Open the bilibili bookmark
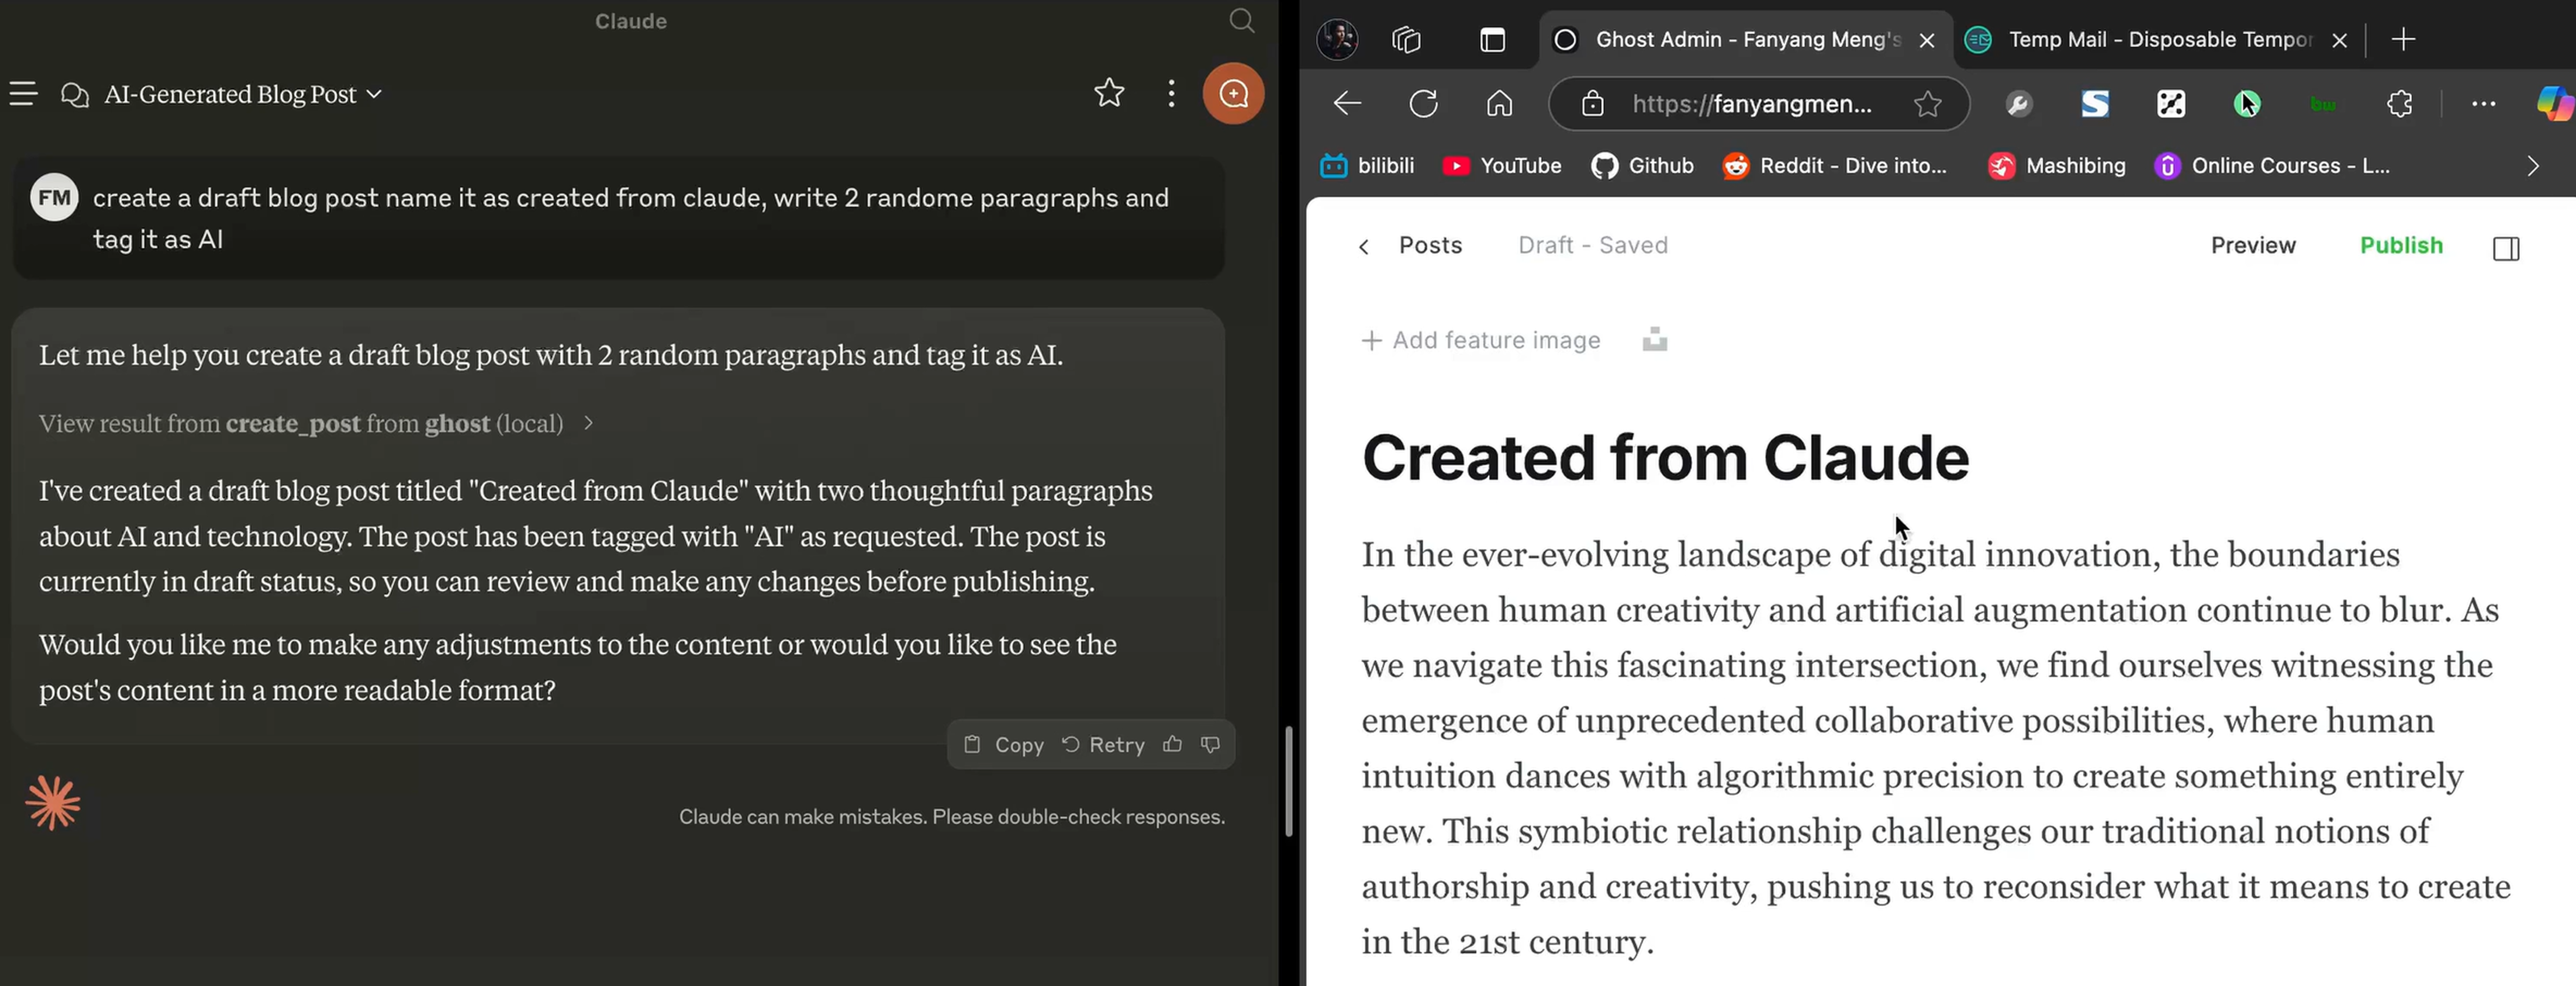Screen dimensions: 2576x986 (1367, 166)
